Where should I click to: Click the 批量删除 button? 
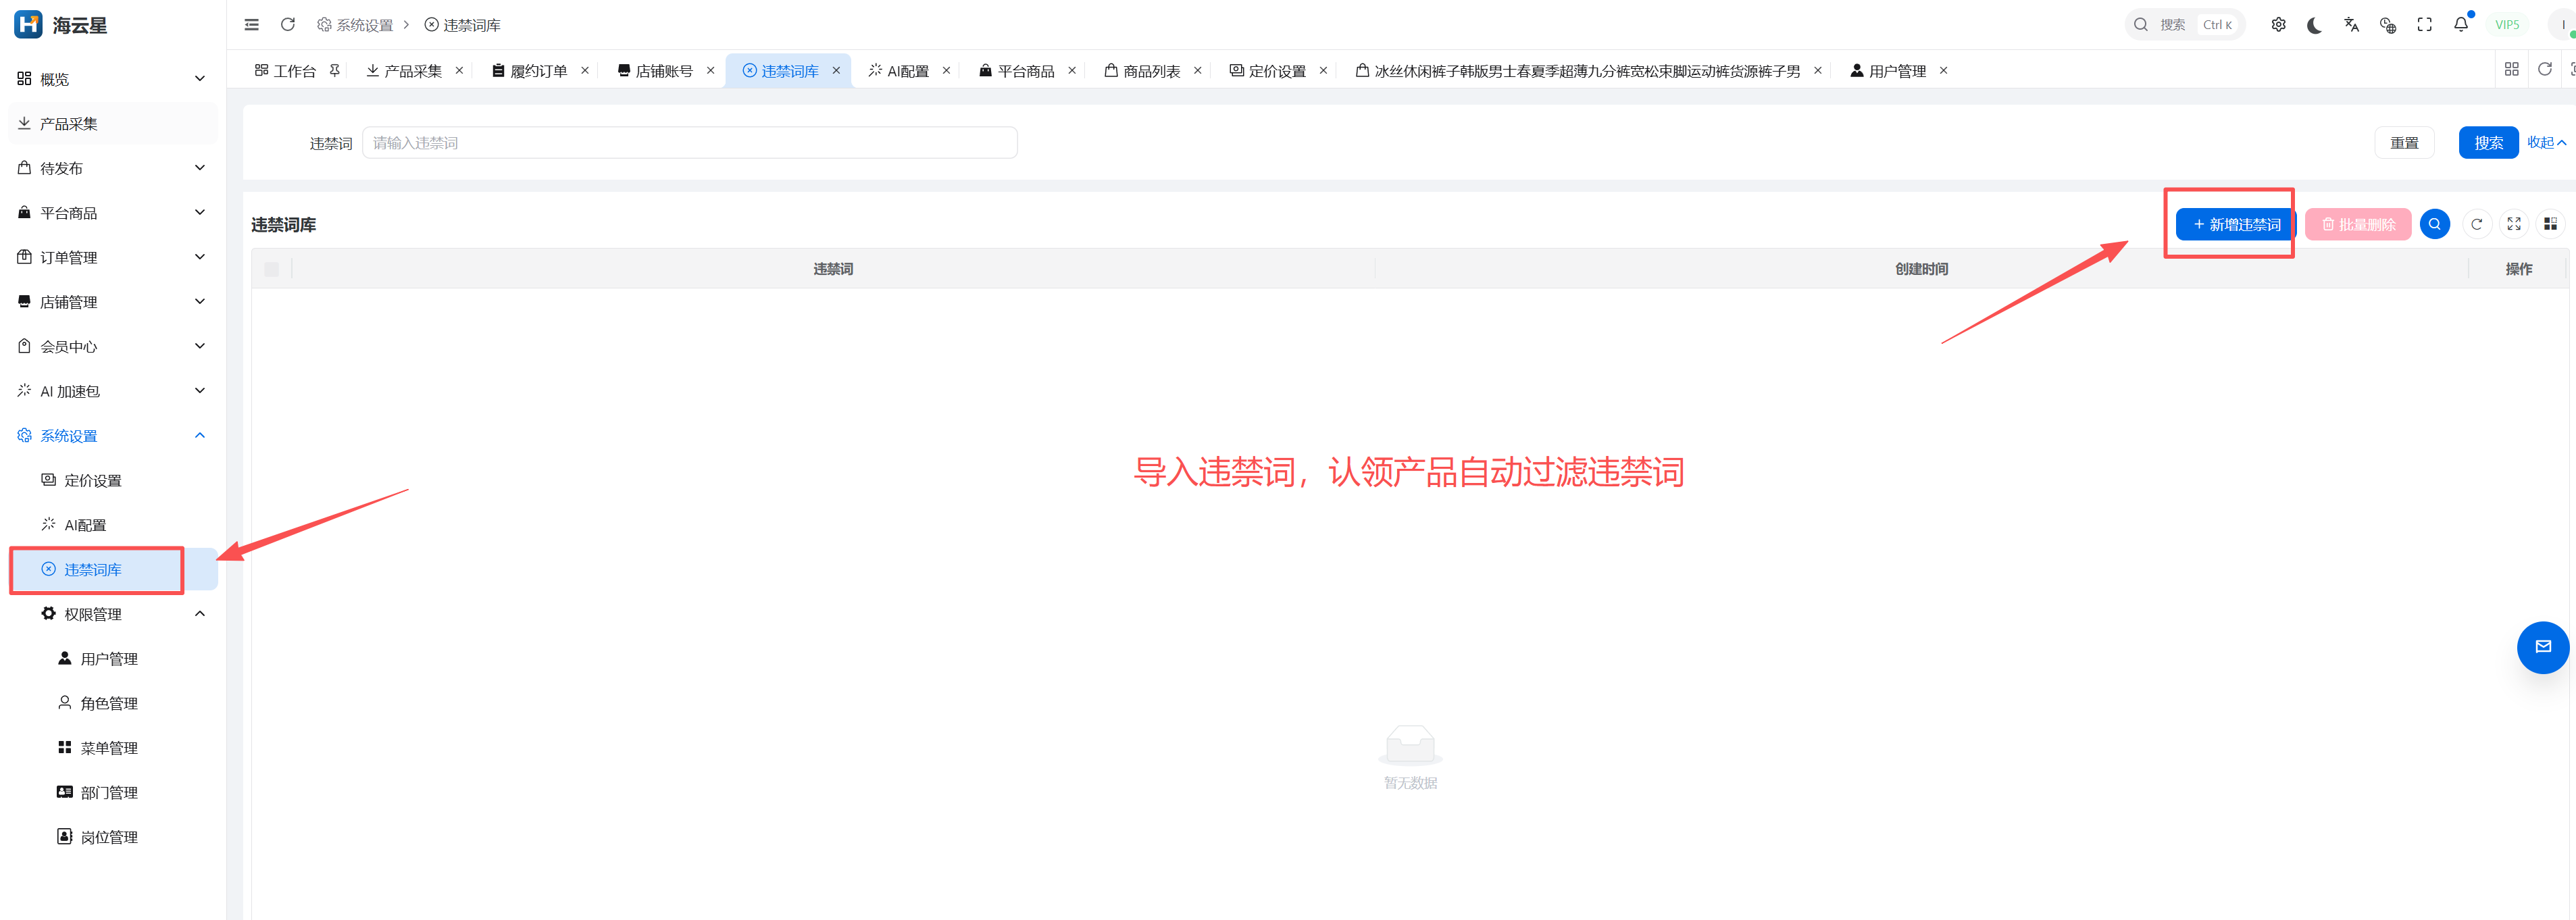(2357, 225)
